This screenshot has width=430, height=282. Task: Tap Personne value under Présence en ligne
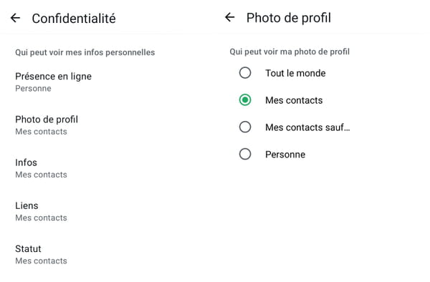(x=33, y=89)
